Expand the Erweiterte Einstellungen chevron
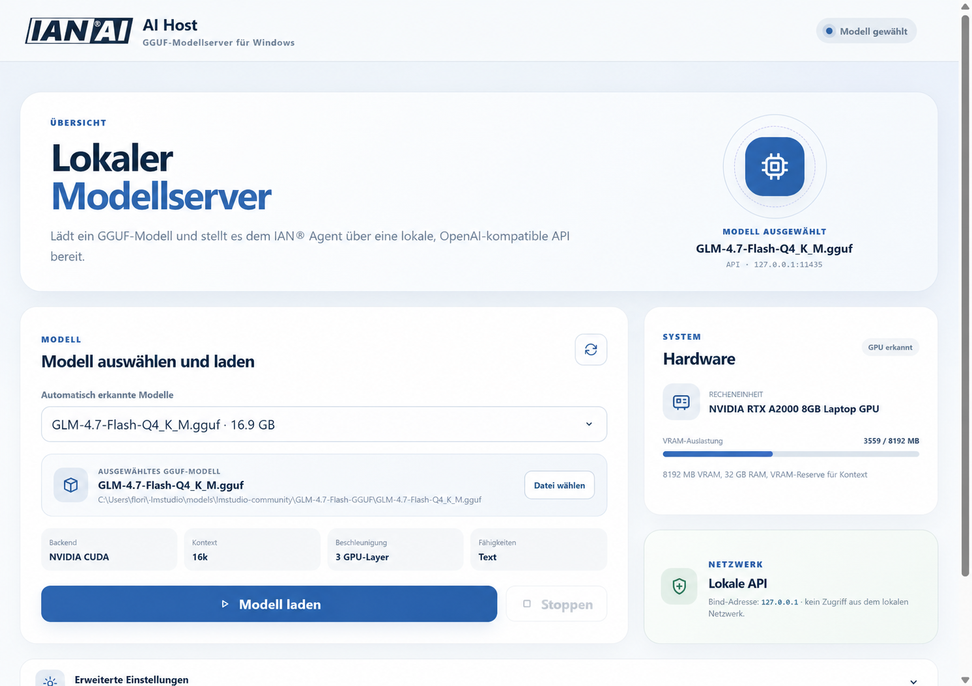 (x=913, y=681)
